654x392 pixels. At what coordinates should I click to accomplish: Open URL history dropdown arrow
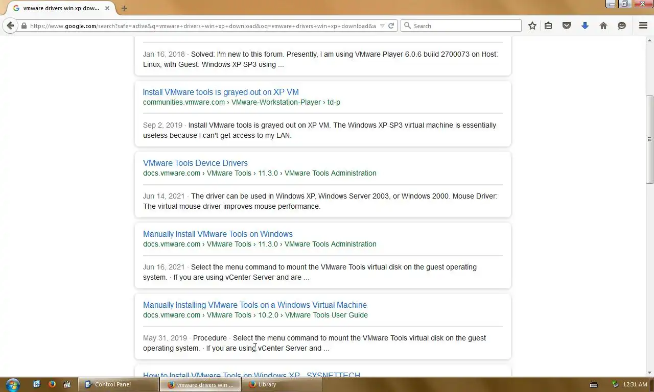[x=382, y=26]
